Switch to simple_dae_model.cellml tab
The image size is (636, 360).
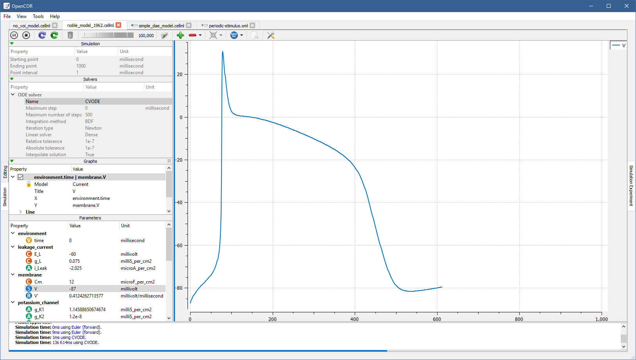point(161,26)
